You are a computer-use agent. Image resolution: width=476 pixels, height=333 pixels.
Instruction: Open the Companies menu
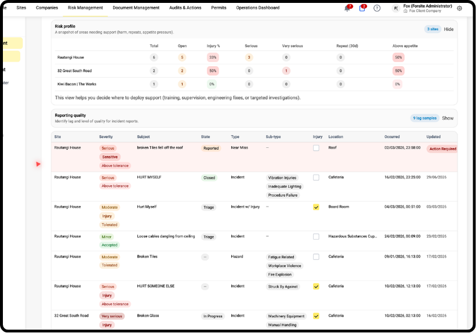[x=47, y=8]
